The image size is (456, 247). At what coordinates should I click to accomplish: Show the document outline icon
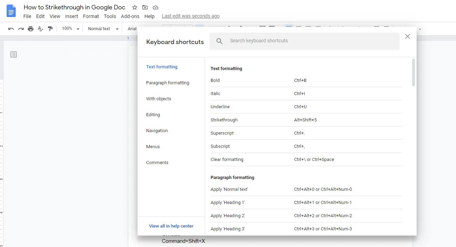click(14, 54)
